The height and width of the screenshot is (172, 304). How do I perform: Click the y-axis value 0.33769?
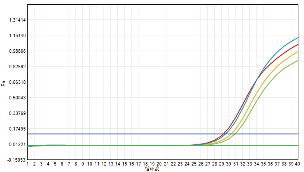(17, 113)
